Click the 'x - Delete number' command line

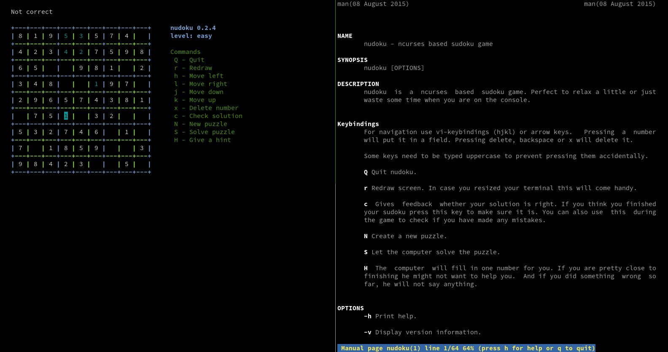pos(206,108)
